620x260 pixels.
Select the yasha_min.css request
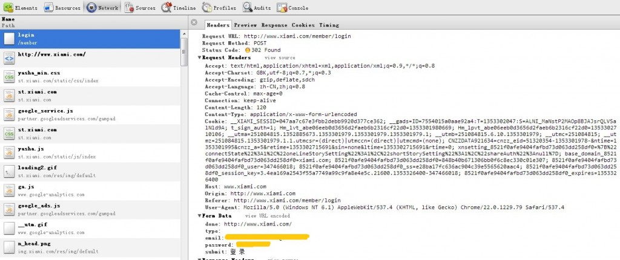pos(90,77)
